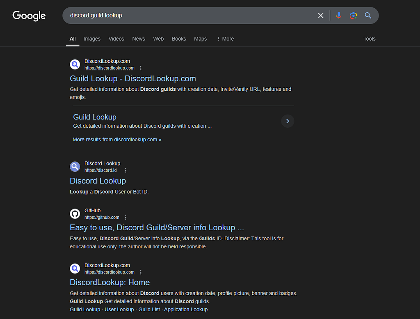Open the More search filters dropdown
This screenshot has height=319, width=420.
(x=226, y=39)
